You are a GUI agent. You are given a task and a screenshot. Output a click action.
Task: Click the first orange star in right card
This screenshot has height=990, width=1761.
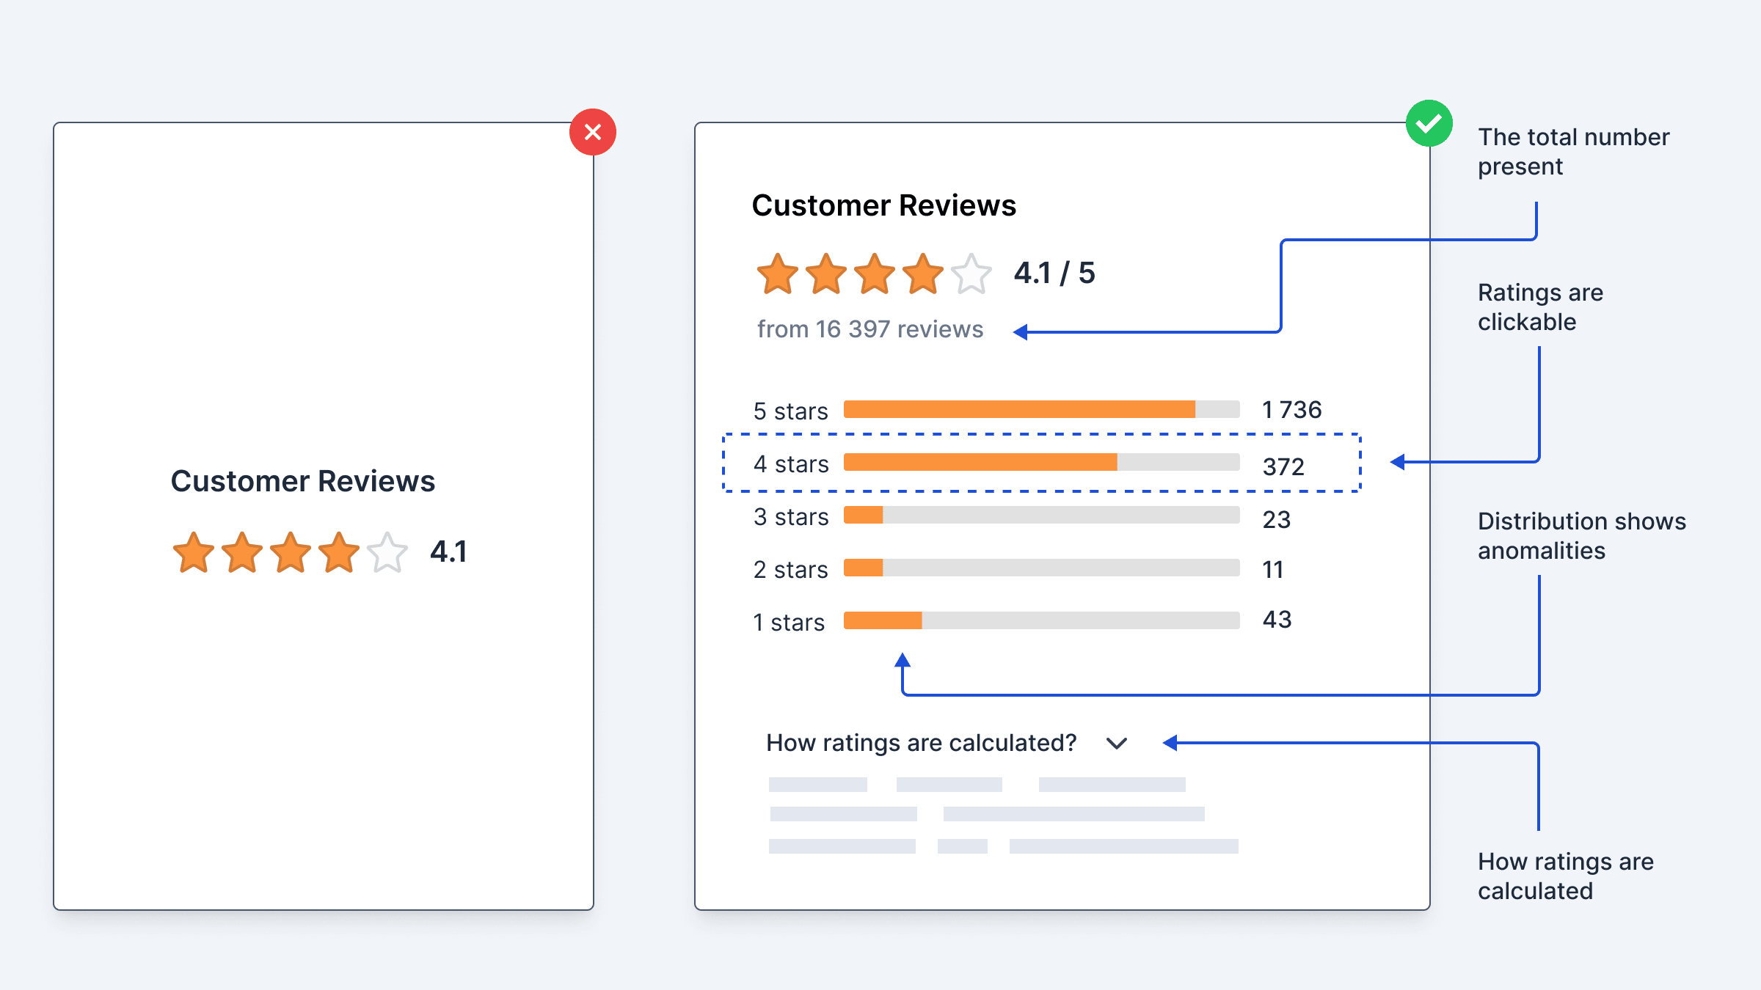click(778, 275)
